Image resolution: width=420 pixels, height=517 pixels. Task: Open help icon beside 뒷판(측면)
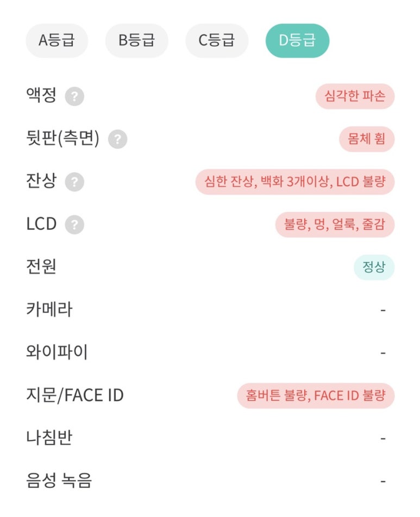click(117, 139)
